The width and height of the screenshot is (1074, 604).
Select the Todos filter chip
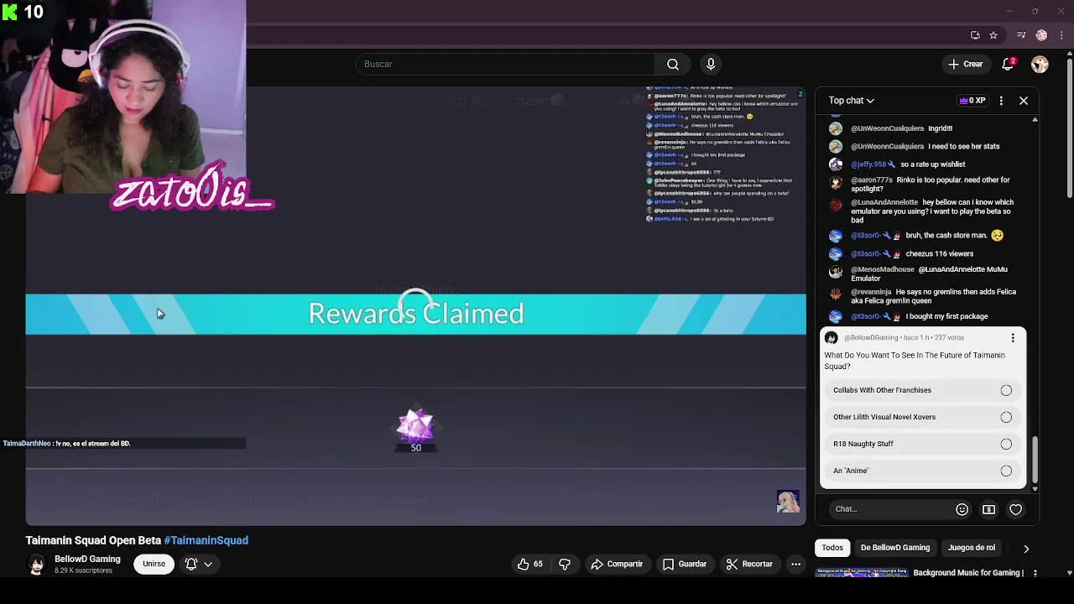[x=832, y=548]
